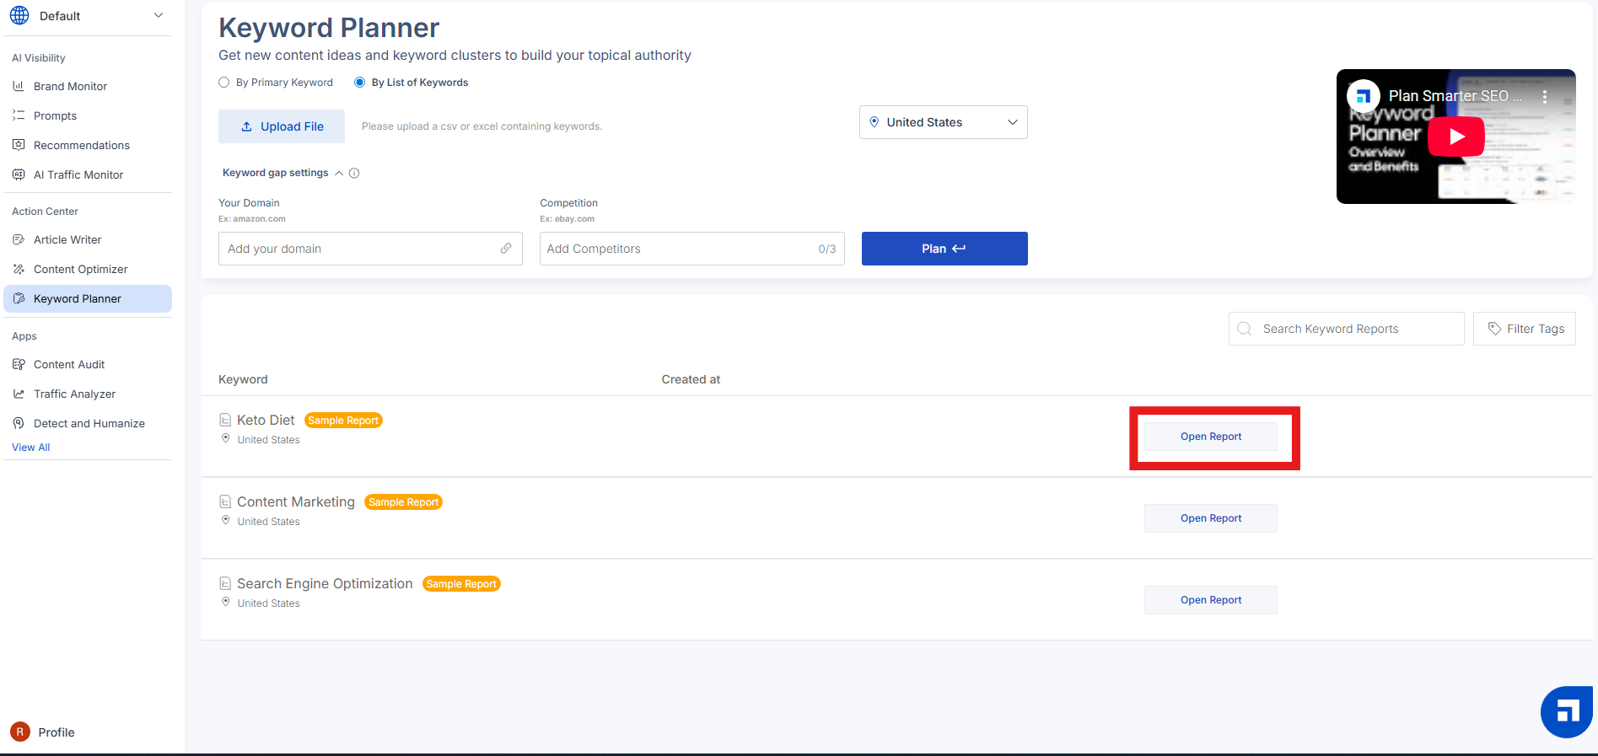Play the Keyword Planner overview video
The width and height of the screenshot is (1598, 756).
coord(1455,137)
